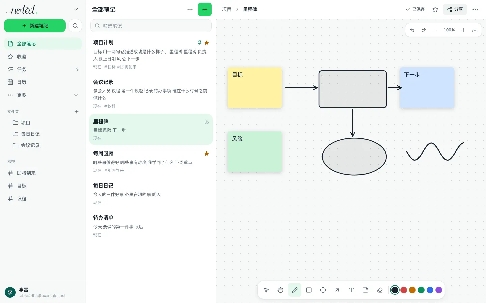Select the arrow connector tool
Screen dimensions: 486x303
337,290
